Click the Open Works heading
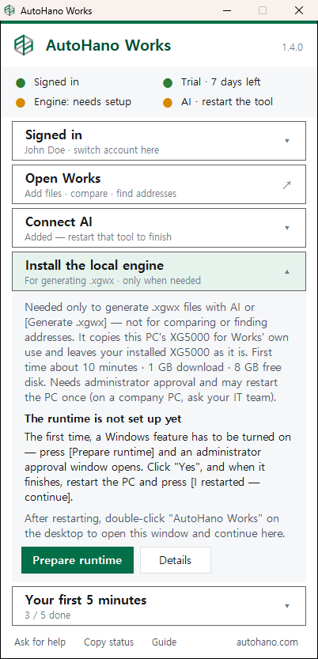This screenshot has height=659, width=318. pos(63,179)
